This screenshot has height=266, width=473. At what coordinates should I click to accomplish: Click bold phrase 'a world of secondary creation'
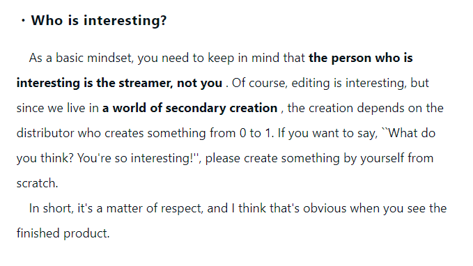[189, 108]
